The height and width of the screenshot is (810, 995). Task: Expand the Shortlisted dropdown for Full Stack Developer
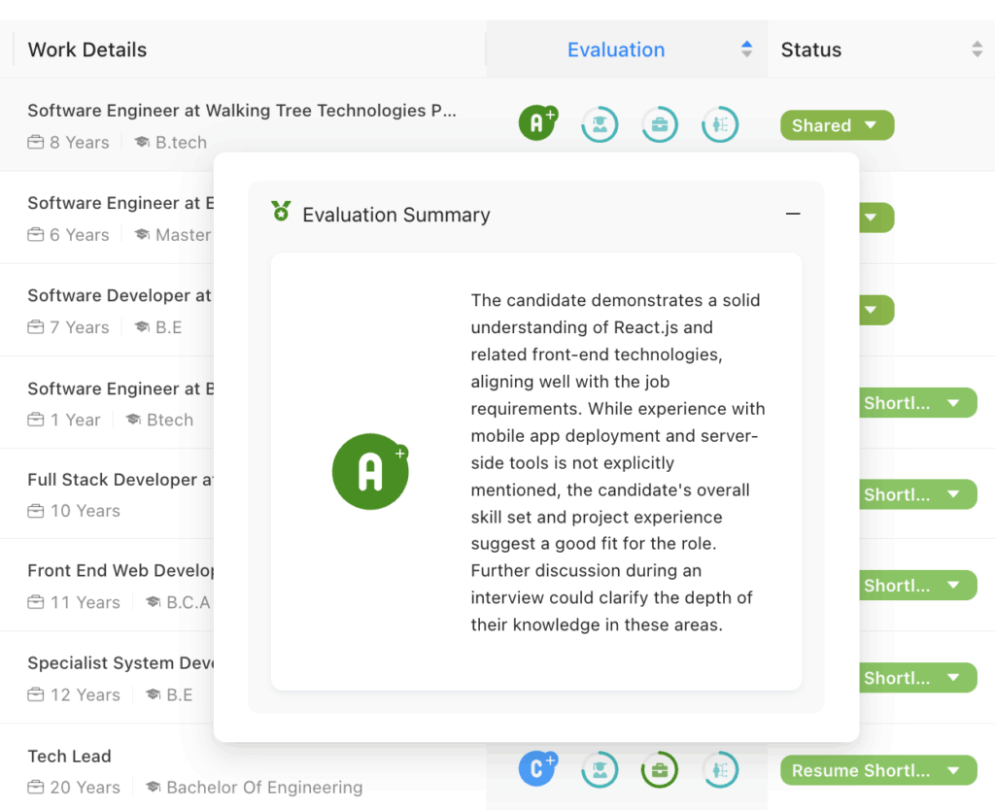click(917, 494)
